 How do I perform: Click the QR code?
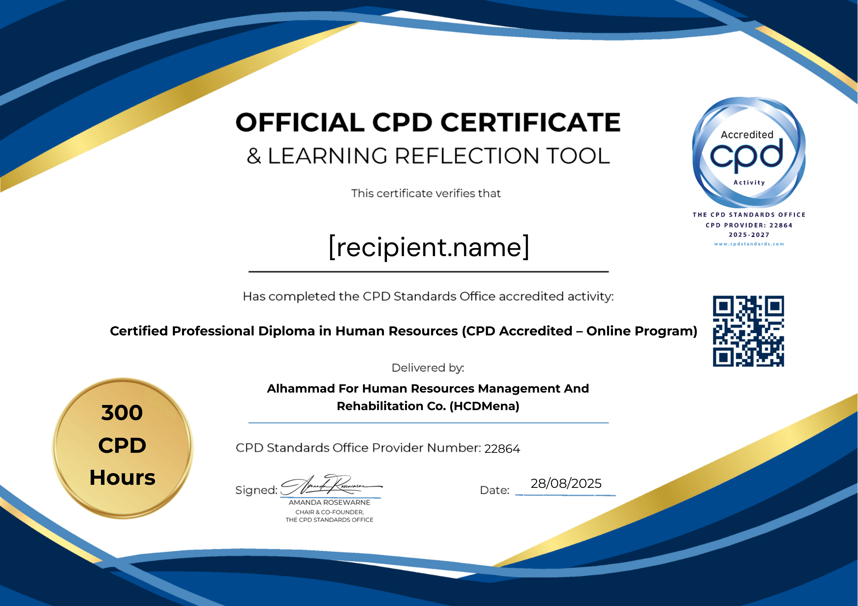[x=748, y=331]
